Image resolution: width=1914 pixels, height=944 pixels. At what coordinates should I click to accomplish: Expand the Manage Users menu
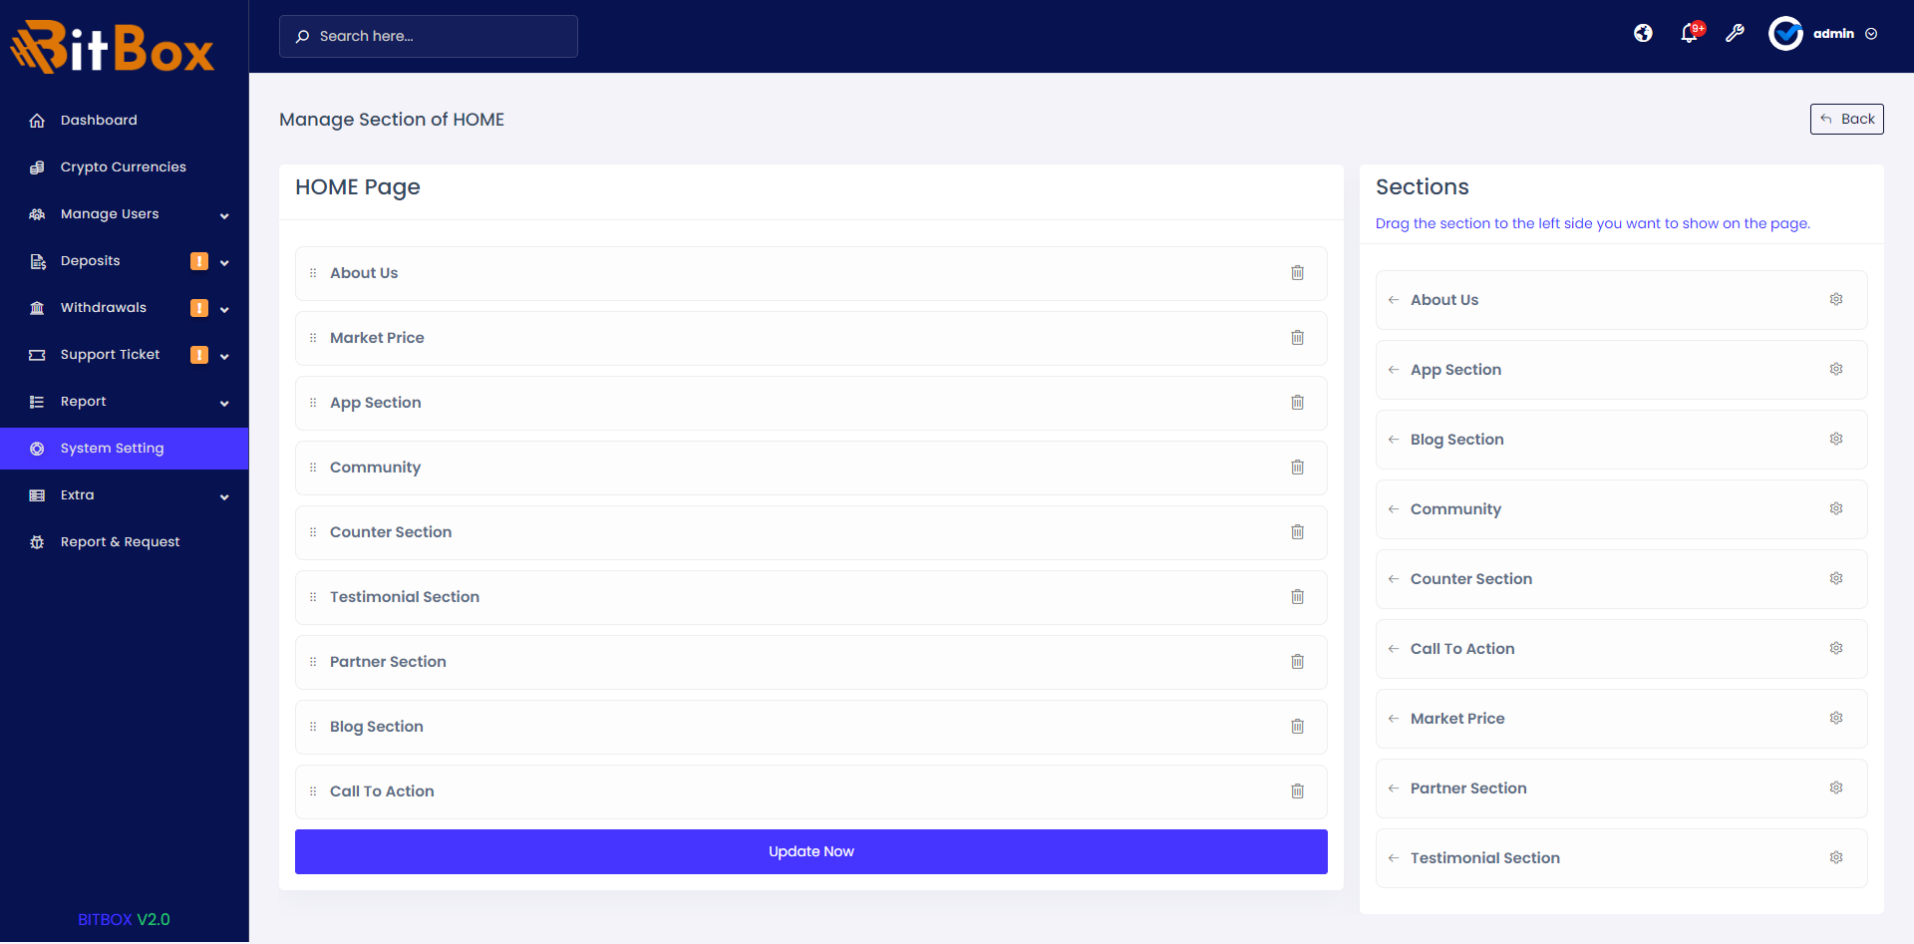click(224, 215)
